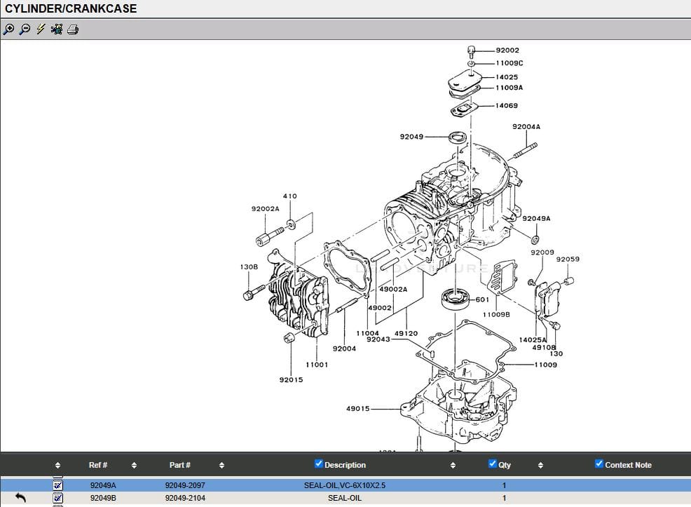
Task: Click the zoom out magnifier icon
Action: tap(25, 29)
